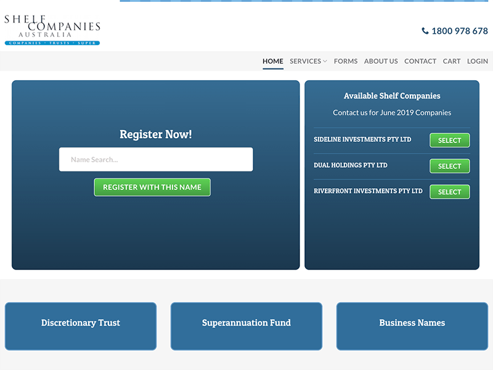This screenshot has height=370, width=493.
Task: Click the Services chevron arrow
Action: pos(325,62)
